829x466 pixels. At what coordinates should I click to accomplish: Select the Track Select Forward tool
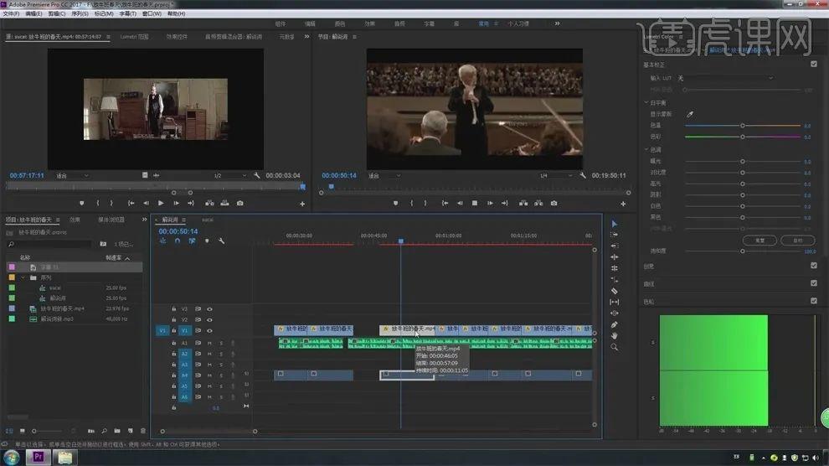click(615, 235)
